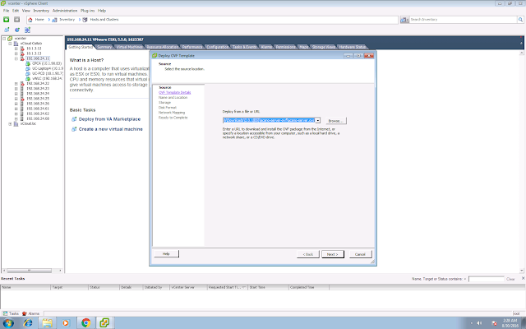Collapse the vcenter root node
The height and width of the screenshot is (329, 526).
point(4,39)
